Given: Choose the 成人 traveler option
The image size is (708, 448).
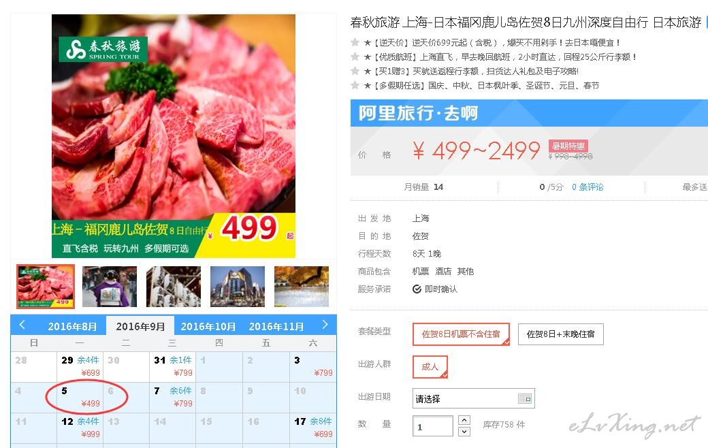Looking at the screenshot, I should 430,367.
